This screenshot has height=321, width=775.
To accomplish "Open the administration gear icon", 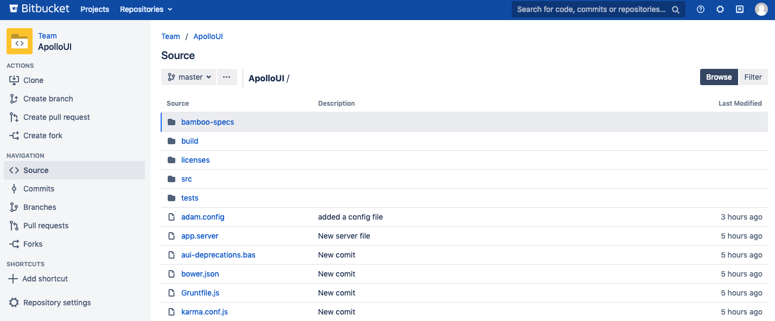I will pyautogui.click(x=720, y=9).
